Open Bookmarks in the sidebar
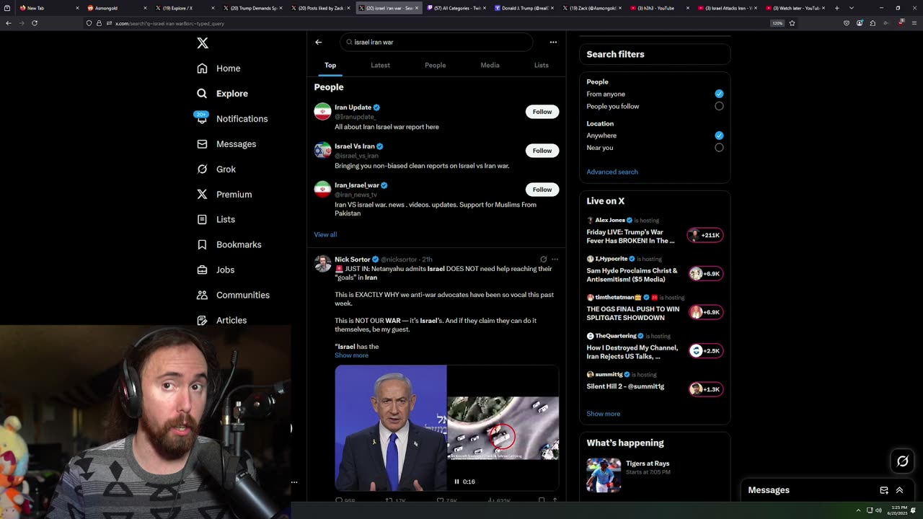The height and width of the screenshot is (519, 923). (229, 244)
